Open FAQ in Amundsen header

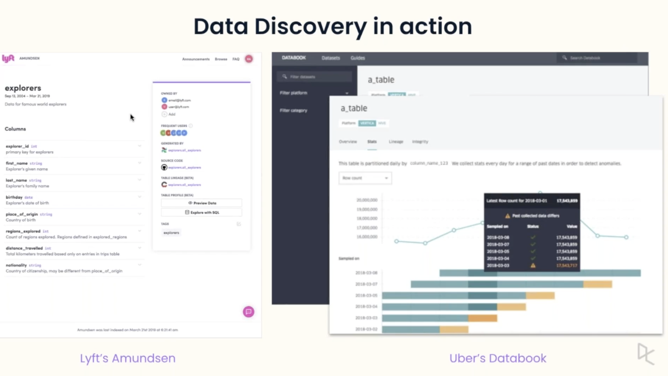point(236,59)
